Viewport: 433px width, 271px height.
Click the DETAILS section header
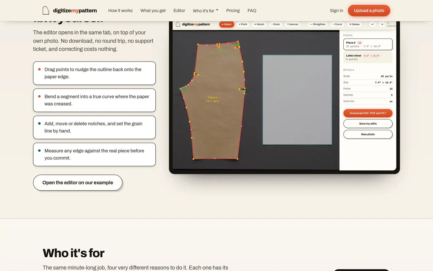click(x=349, y=70)
